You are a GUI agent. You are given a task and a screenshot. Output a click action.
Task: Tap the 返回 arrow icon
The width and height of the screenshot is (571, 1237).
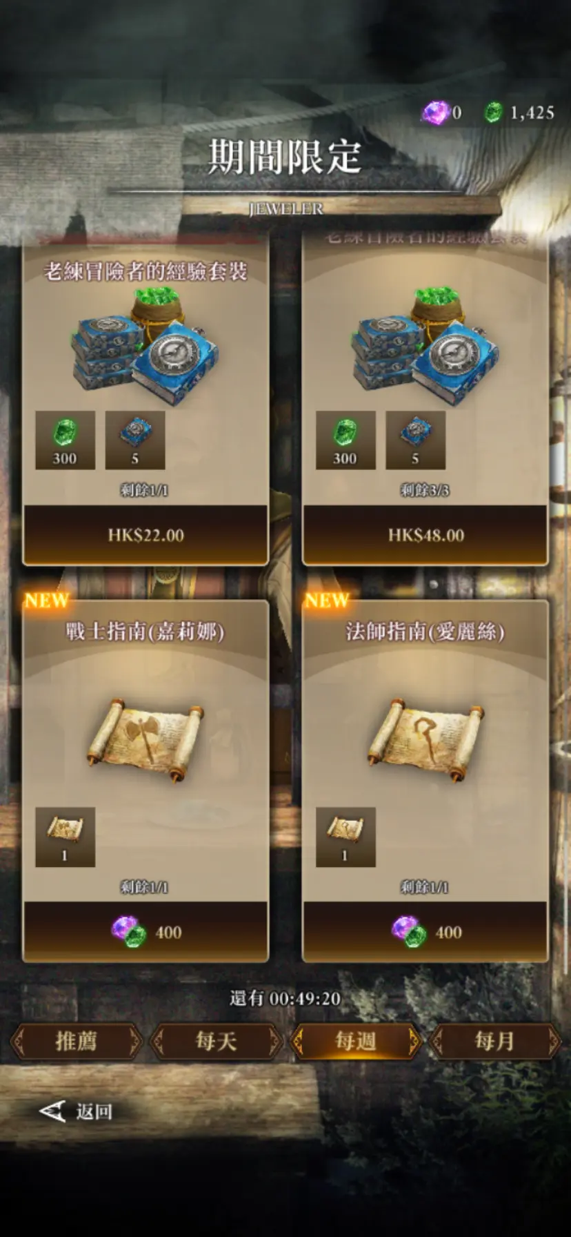(x=52, y=1111)
